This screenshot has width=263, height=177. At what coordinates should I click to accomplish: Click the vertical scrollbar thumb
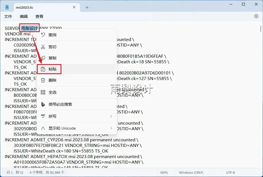tap(261, 28)
